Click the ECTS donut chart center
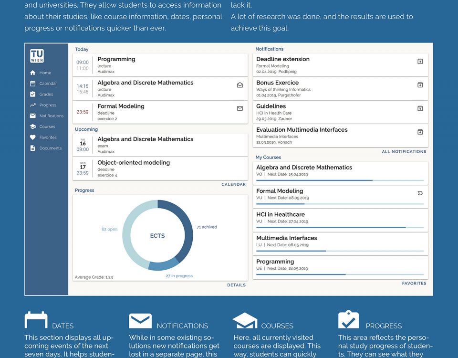 [157, 236]
